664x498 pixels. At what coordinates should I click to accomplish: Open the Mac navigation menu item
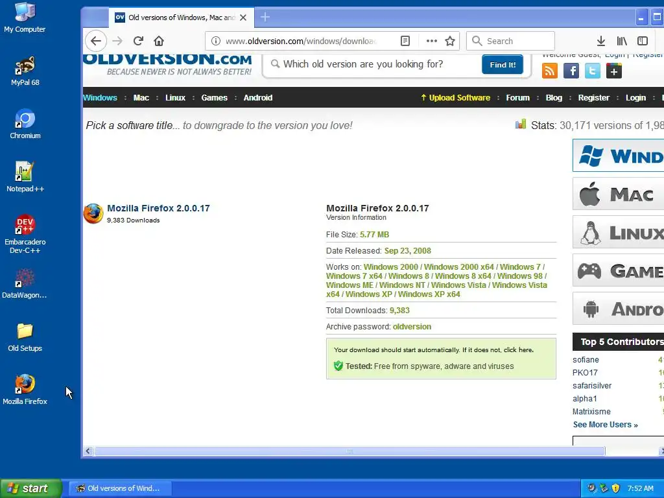click(x=141, y=98)
